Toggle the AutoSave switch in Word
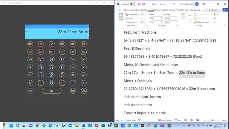The width and height of the screenshot is (229, 129). [x=133, y=4]
